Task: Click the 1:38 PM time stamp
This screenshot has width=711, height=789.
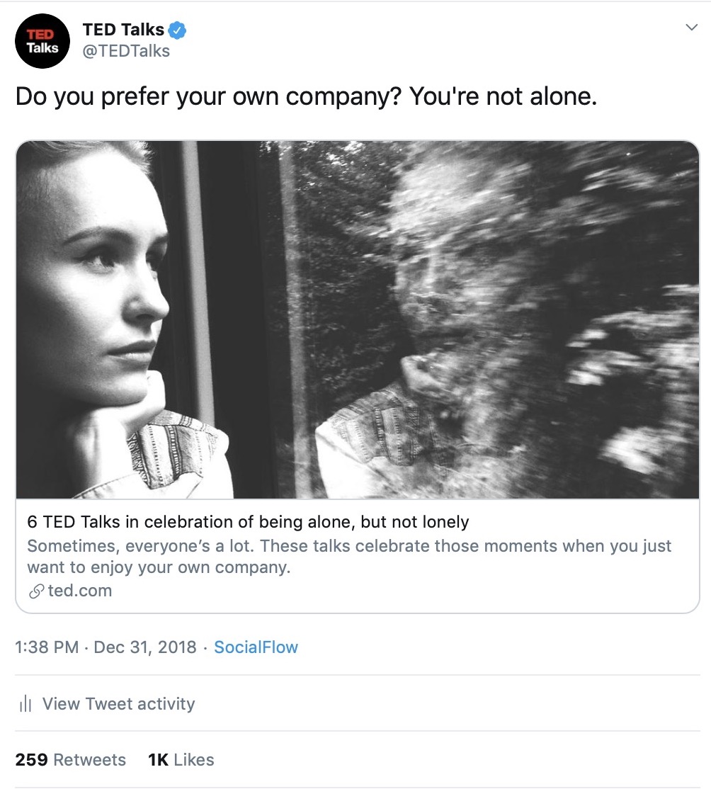Action: click(47, 647)
